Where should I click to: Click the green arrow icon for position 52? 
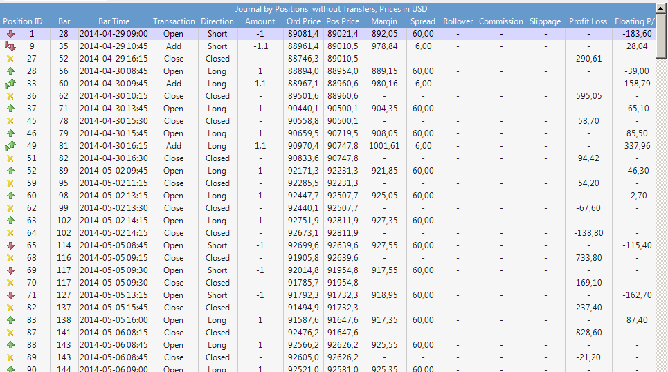pyautogui.click(x=10, y=171)
